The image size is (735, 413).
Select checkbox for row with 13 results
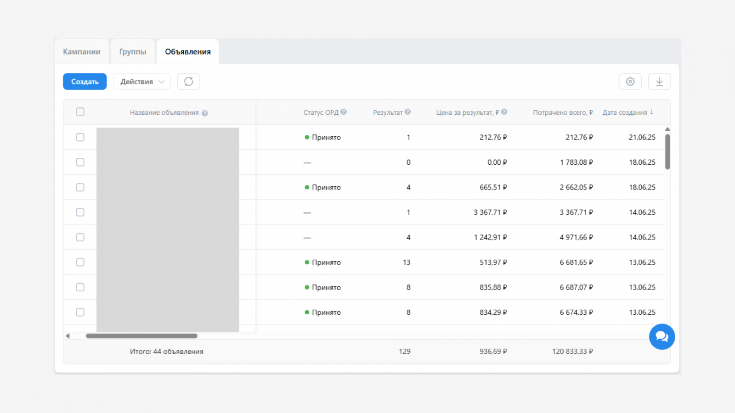pos(80,262)
